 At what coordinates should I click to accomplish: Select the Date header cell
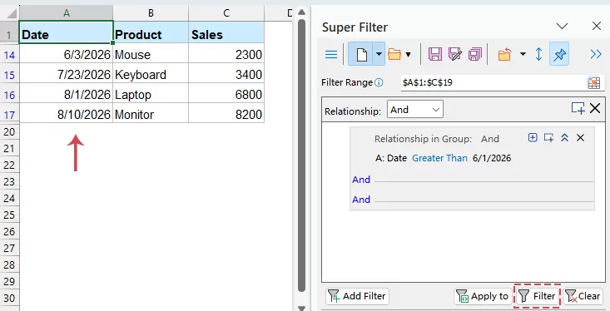pyautogui.click(x=66, y=32)
